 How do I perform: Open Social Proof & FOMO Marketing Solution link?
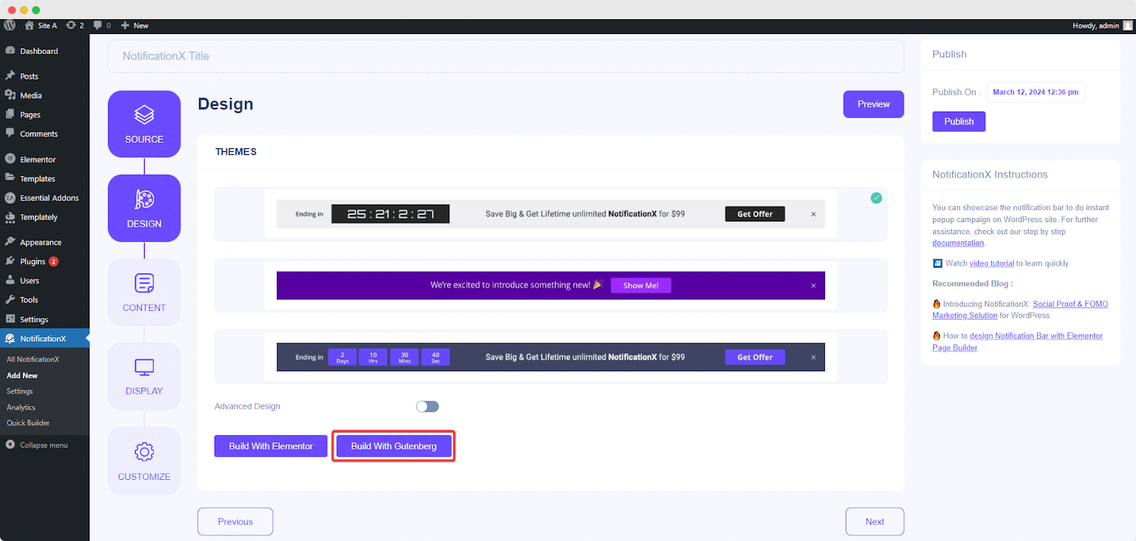point(1020,310)
